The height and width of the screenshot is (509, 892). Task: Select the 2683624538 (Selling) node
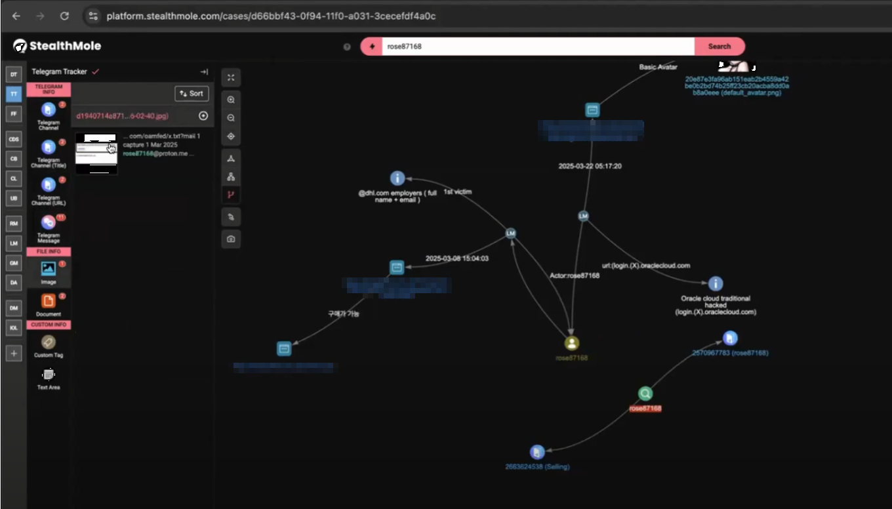tap(537, 452)
